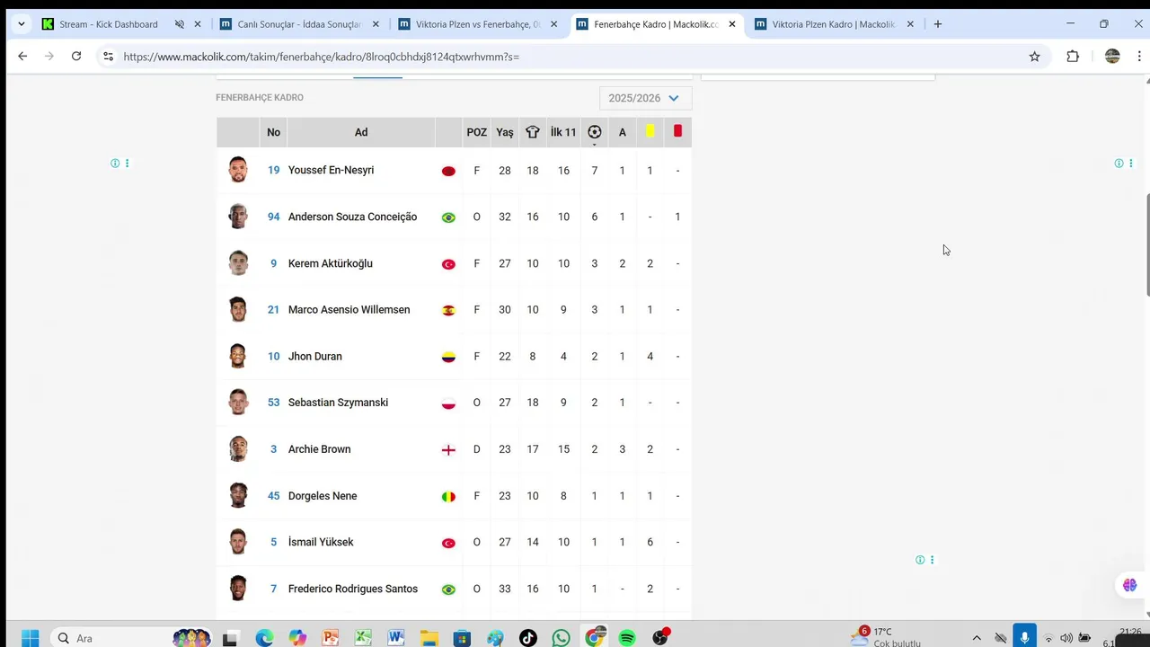
Task: Click England flag in Archie Brown row
Action: point(448,449)
